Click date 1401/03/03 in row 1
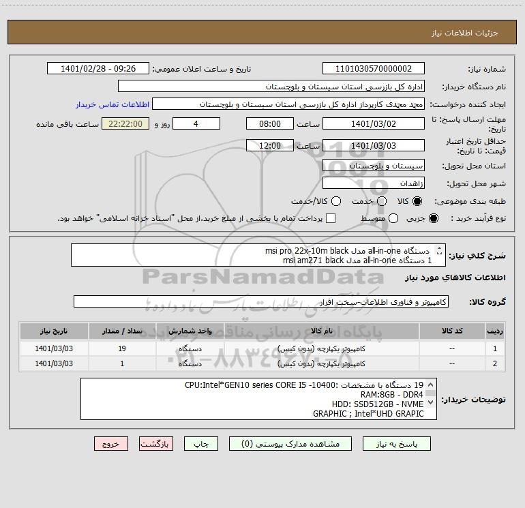This screenshot has width=525, height=508. (x=54, y=348)
